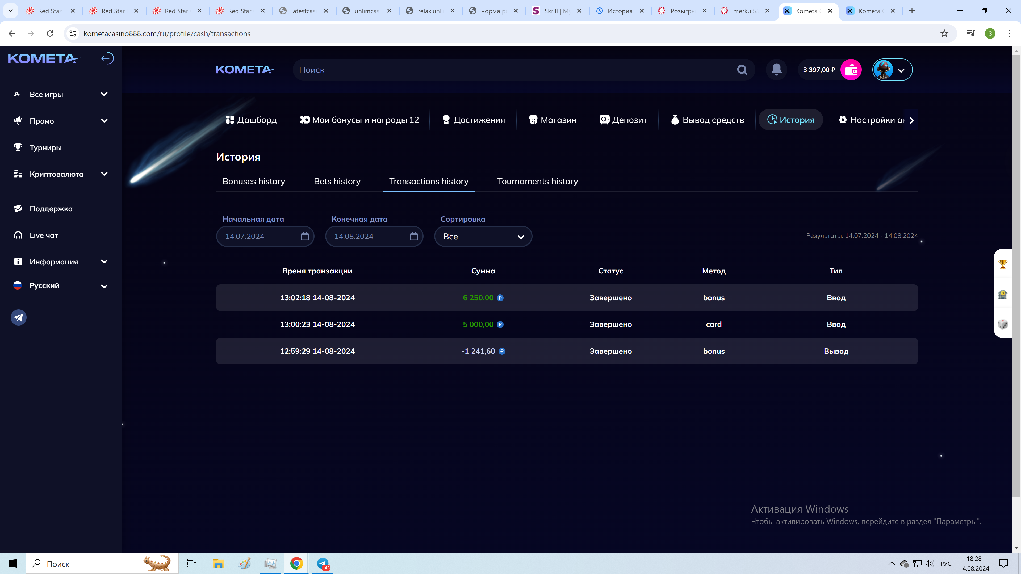
Task: Open the Telegram channel icon in sidebar
Action: pos(19,317)
